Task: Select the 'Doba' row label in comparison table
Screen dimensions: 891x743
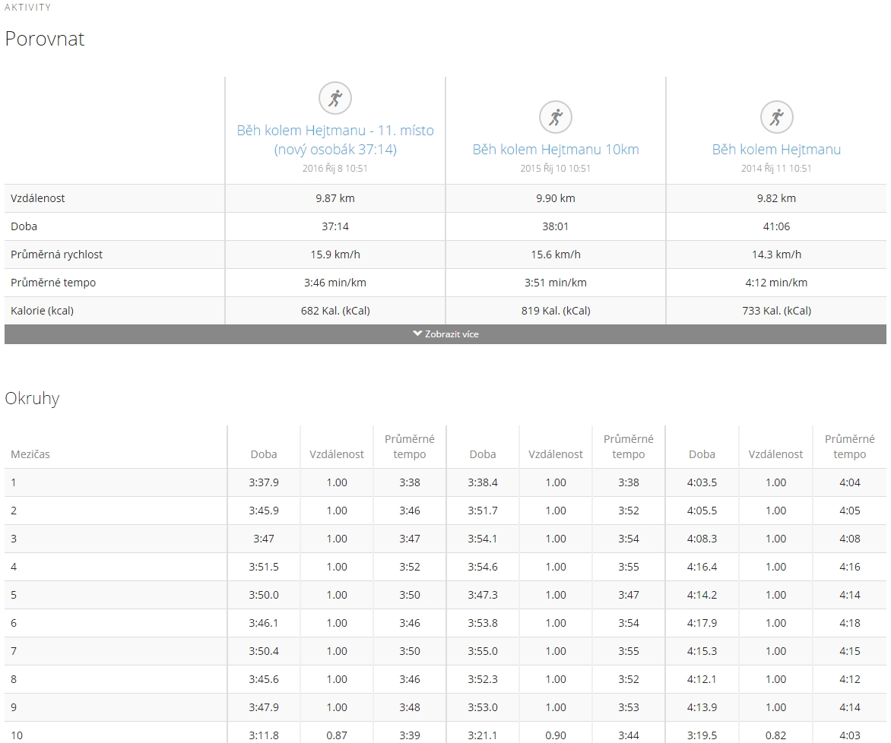Action: tap(24, 226)
